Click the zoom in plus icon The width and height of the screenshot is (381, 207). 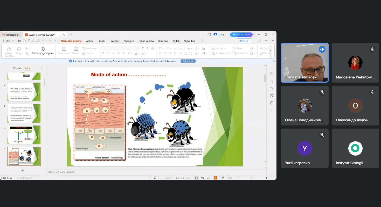[267, 178]
